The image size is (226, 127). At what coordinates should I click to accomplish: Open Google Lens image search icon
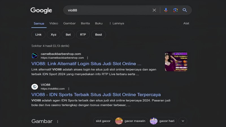pyautogui.click(x=175, y=10)
